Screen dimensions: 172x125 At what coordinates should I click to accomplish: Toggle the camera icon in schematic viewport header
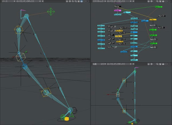[x=163, y=1]
